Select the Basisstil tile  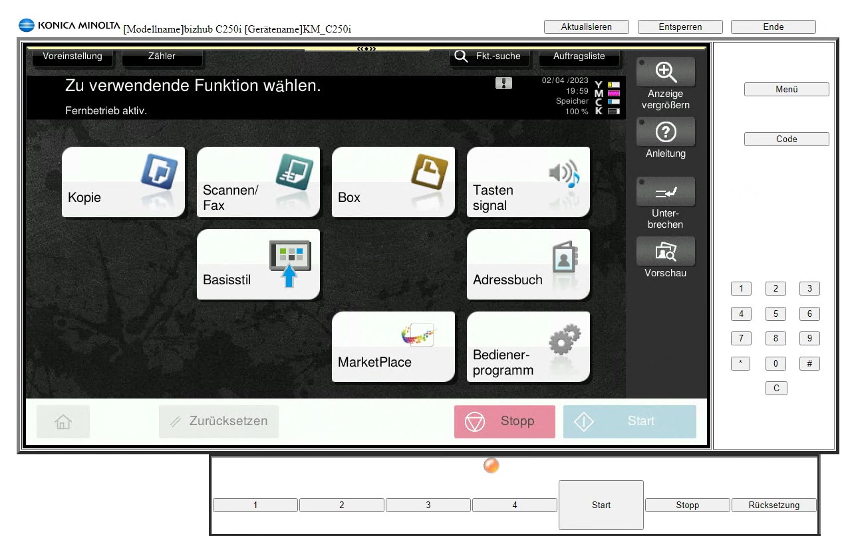coord(258,264)
